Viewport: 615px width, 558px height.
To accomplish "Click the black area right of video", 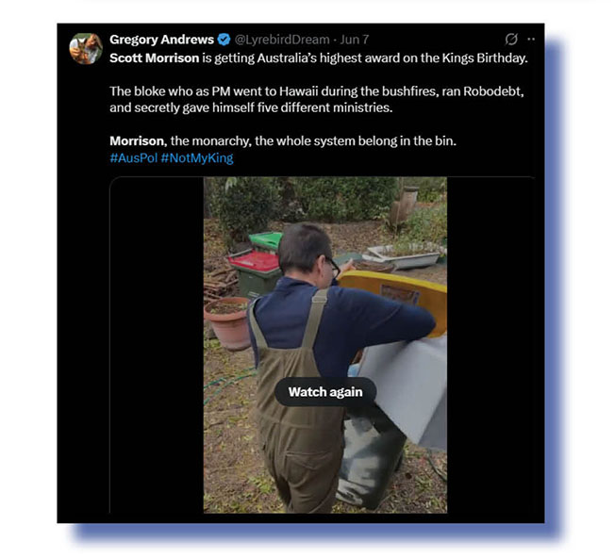I will tap(491, 345).
